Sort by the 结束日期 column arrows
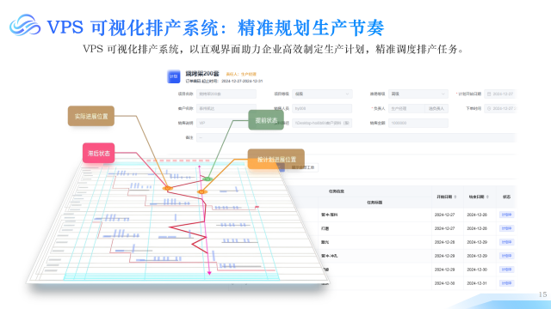The width and height of the screenshot is (551, 309). (487, 197)
